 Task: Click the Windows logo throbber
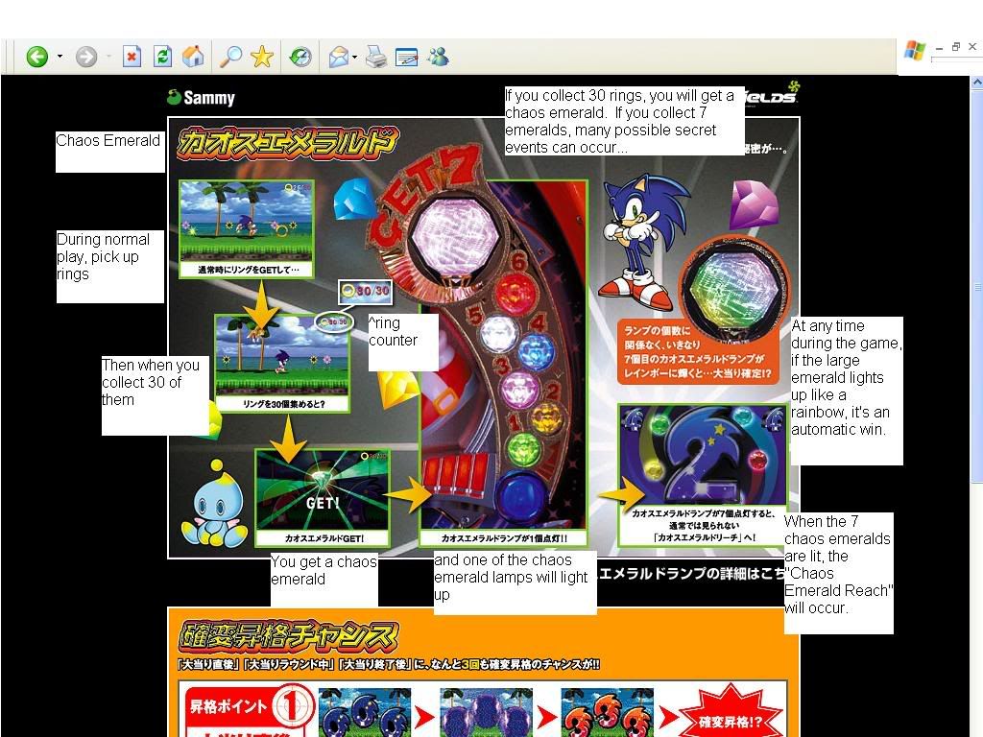(x=914, y=51)
